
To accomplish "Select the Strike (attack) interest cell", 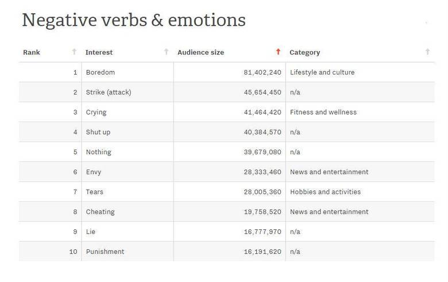I will [109, 92].
